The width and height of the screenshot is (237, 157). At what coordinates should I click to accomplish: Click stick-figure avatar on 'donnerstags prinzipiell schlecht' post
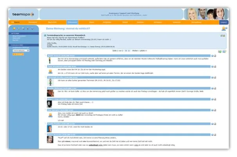pyautogui.click(x=50, y=60)
